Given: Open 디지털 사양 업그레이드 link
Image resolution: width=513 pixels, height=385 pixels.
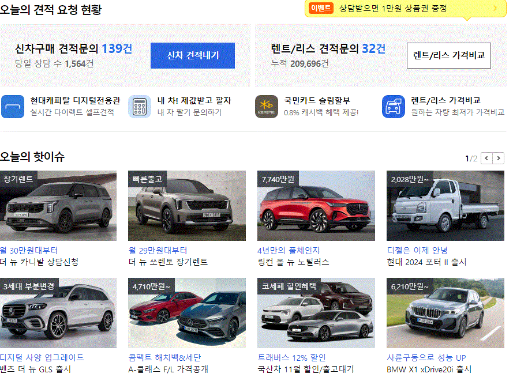Looking at the screenshot, I should (x=42, y=358).
